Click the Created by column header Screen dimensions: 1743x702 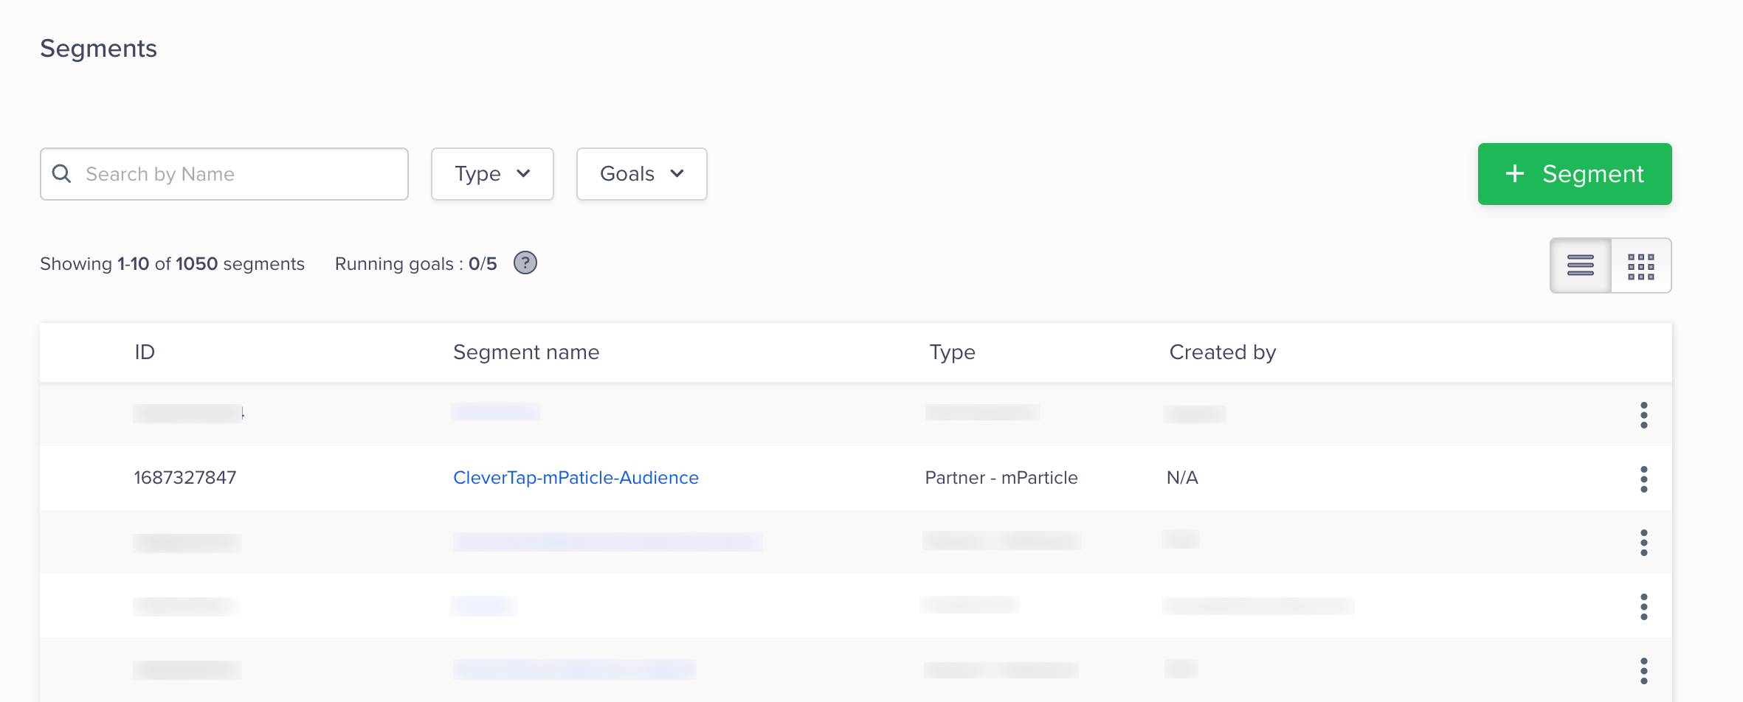pyautogui.click(x=1222, y=352)
